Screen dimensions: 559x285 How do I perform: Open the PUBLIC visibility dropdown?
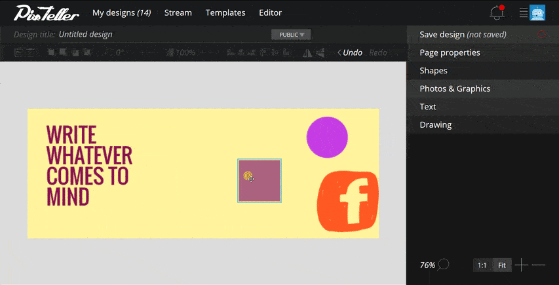pyautogui.click(x=291, y=35)
